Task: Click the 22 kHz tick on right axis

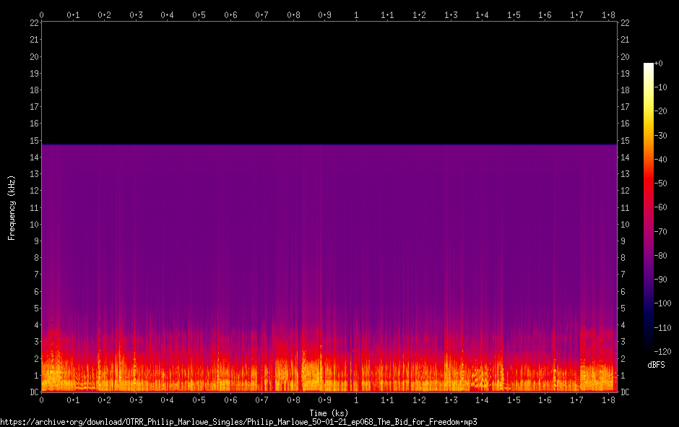Action: click(x=626, y=23)
